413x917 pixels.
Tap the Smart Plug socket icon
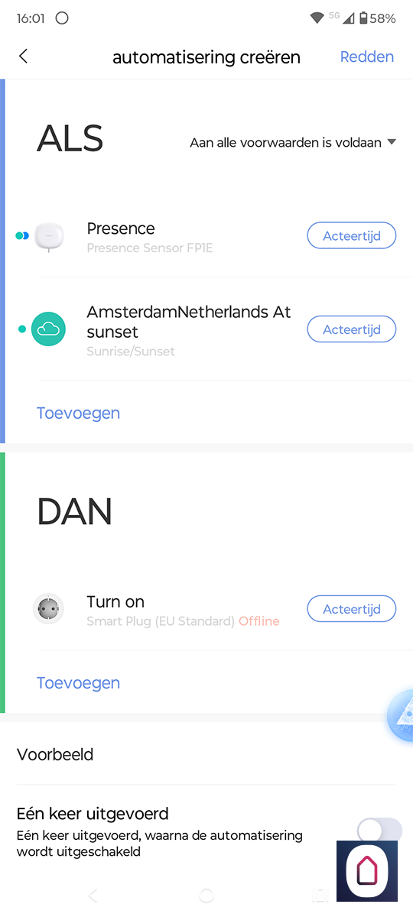pyautogui.click(x=48, y=609)
